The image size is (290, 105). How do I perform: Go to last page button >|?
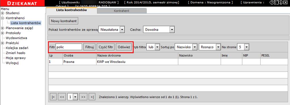pyautogui.click(x=92, y=97)
